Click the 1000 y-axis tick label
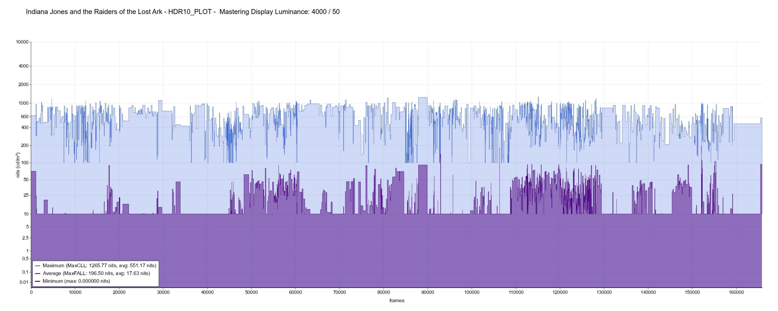Viewport: 778px width, 311px height. click(x=23, y=103)
